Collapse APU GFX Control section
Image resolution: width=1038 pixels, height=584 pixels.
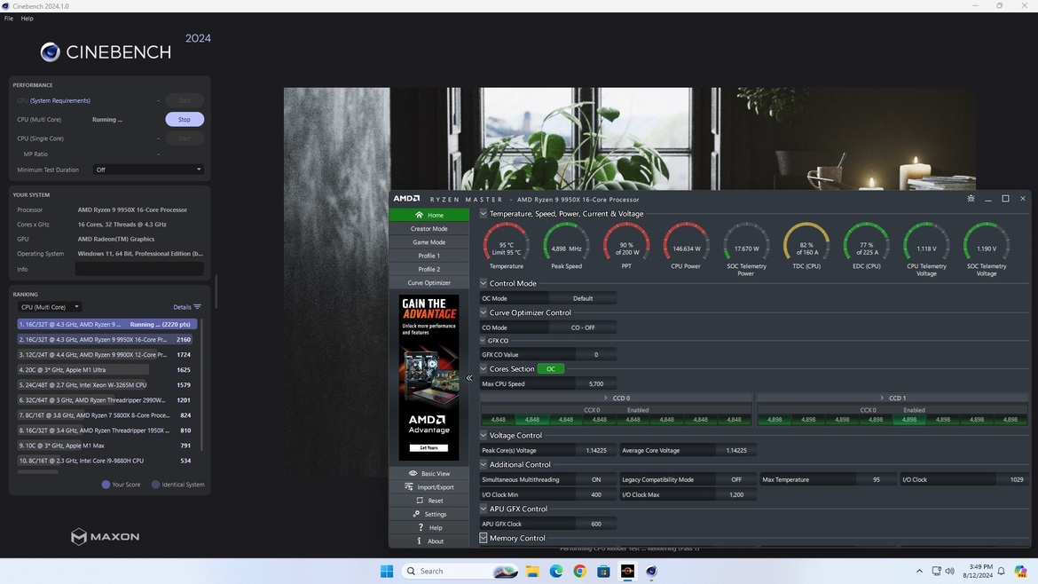click(x=484, y=509)
